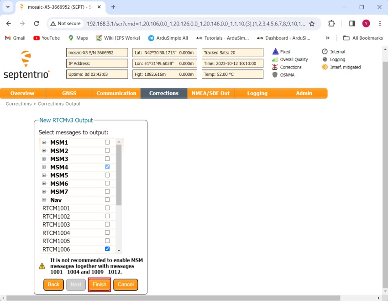The image size is (388, 301).
Task: Bookmark this page with the star icon
Action: [312, 24]
